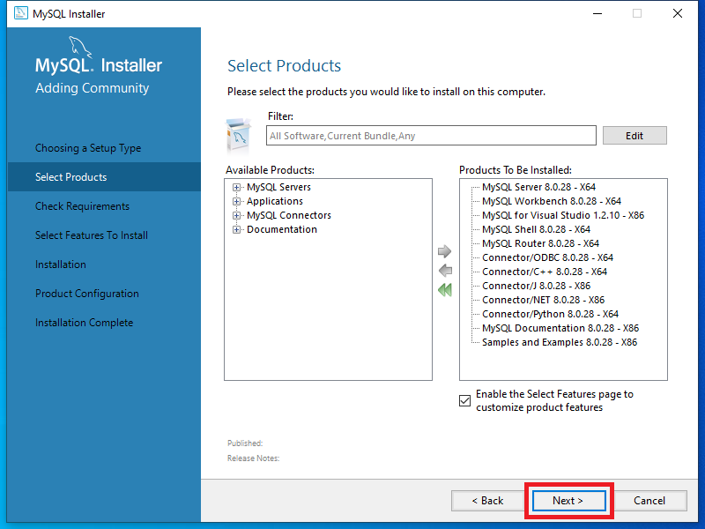Image resolution: width=705 pixels, height=529 pixels.
Task: Select MySQL Router 8.0.28 - X64
Action: tap(540, 243)
